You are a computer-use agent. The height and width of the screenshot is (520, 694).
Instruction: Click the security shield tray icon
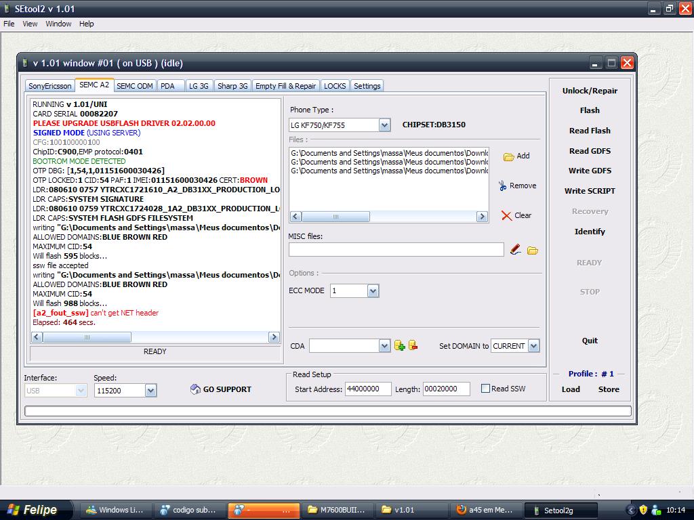644,510
